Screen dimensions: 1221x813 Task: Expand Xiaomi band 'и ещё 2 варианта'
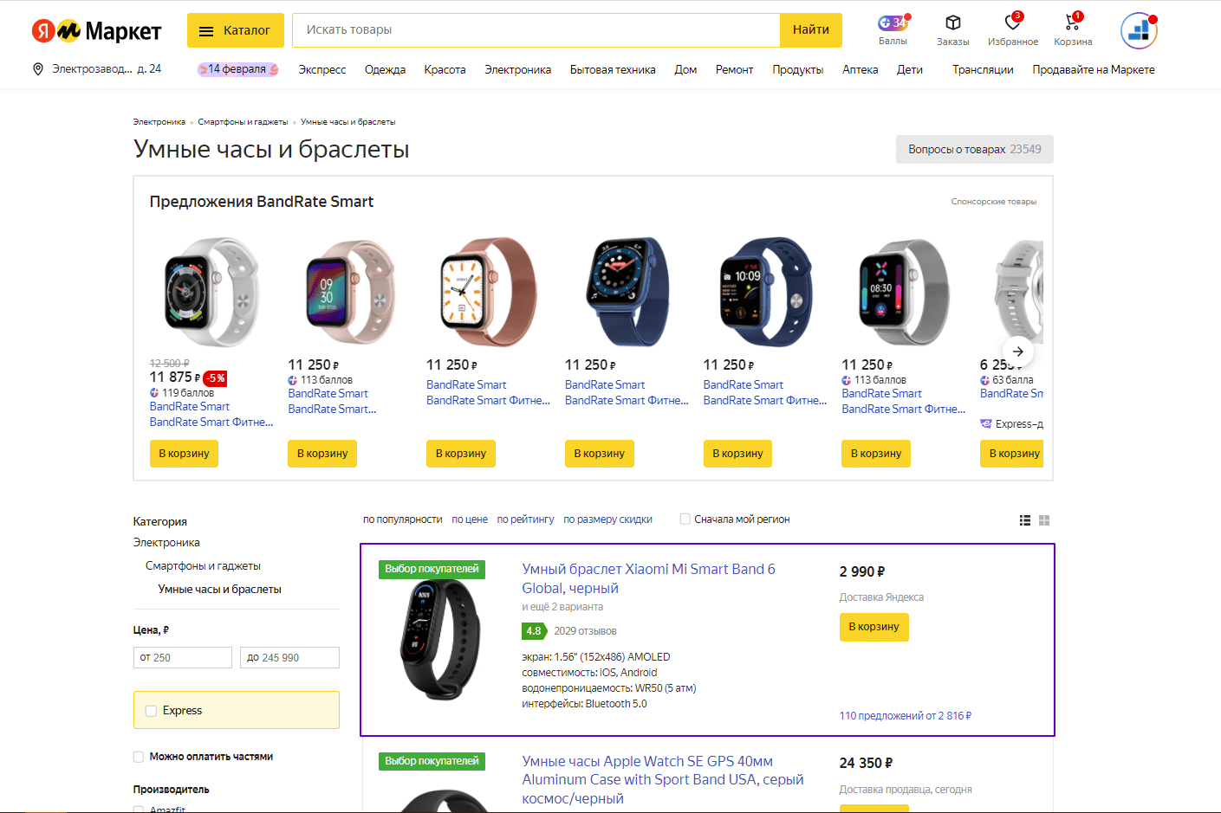[562, 607]
